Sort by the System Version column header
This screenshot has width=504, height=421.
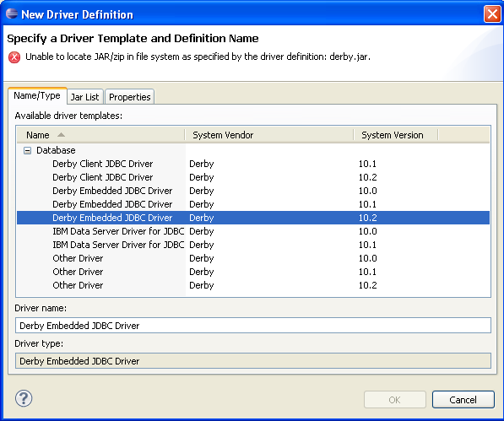tap(396, 135)
